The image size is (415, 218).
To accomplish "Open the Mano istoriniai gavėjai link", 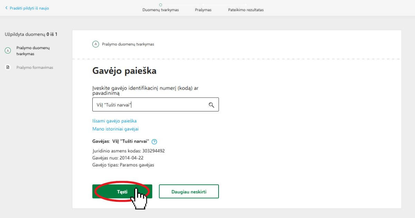I will 115,129.
